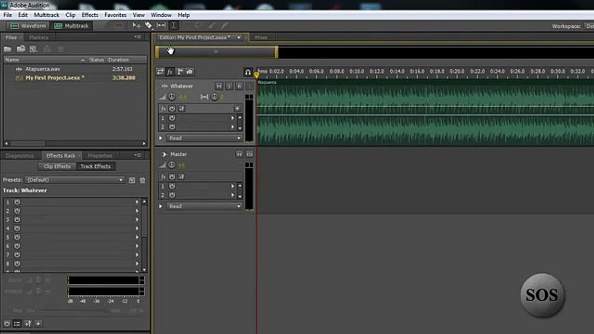
Task: Expand Master track automation lanes
Action: (x=161, y=206)
